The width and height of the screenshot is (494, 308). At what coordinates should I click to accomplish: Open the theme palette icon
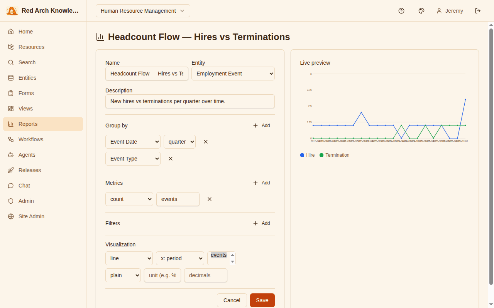click(421, 11)
